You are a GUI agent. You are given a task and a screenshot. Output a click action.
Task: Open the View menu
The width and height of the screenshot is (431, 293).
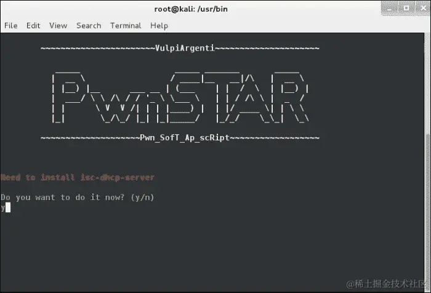(58, 26)
